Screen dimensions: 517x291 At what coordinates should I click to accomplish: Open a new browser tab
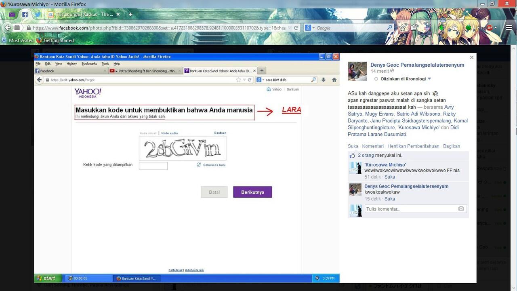click(x=130, y=14)
